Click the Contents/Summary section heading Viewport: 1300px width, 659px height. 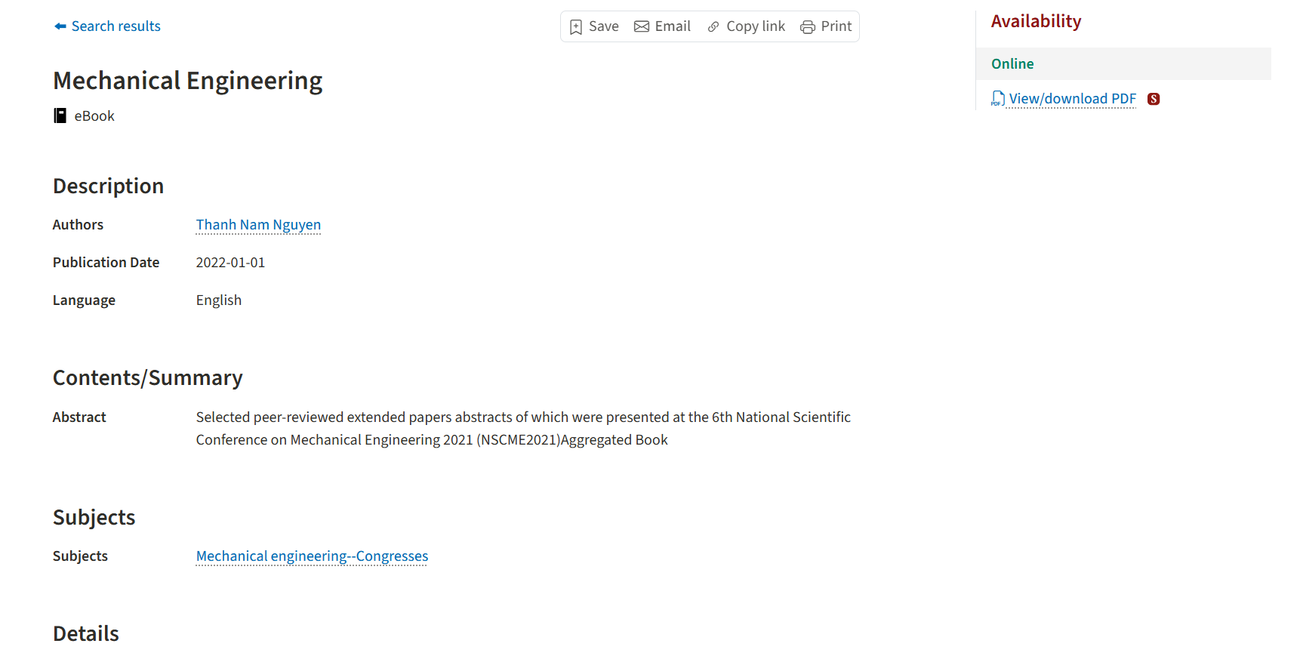148,377
